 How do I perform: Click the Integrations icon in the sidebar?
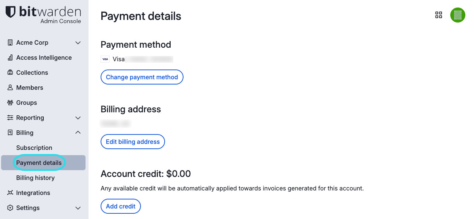point(10,193)
